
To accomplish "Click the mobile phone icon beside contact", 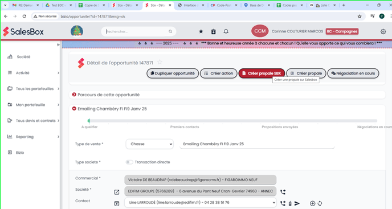I will tap(290, 203).
